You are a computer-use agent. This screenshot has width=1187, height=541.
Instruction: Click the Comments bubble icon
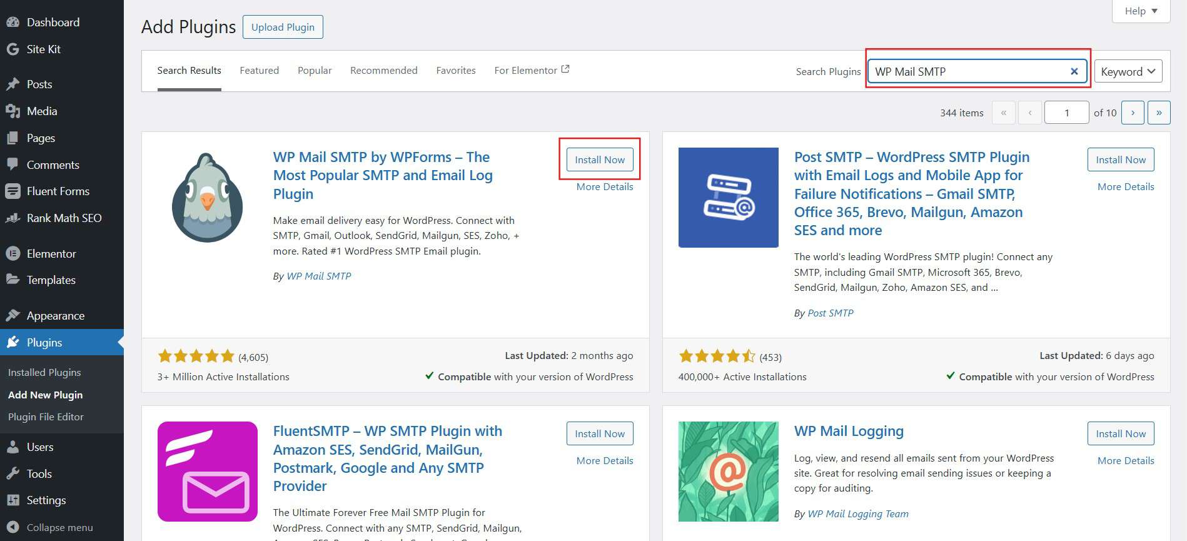(x=13, y=164)
